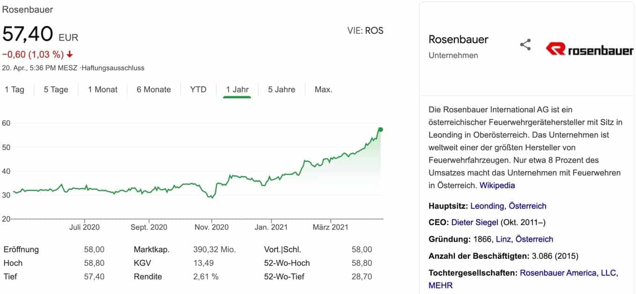The width and height of the screenshot is (636, 294).
Task: Click the Eröffnung label
Action: (x=21, y=250)
